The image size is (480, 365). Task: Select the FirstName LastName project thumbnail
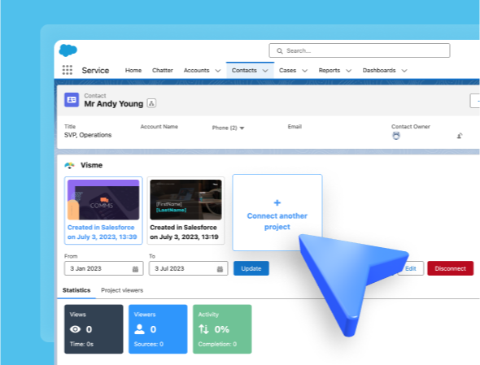click(x=185, y=200)
